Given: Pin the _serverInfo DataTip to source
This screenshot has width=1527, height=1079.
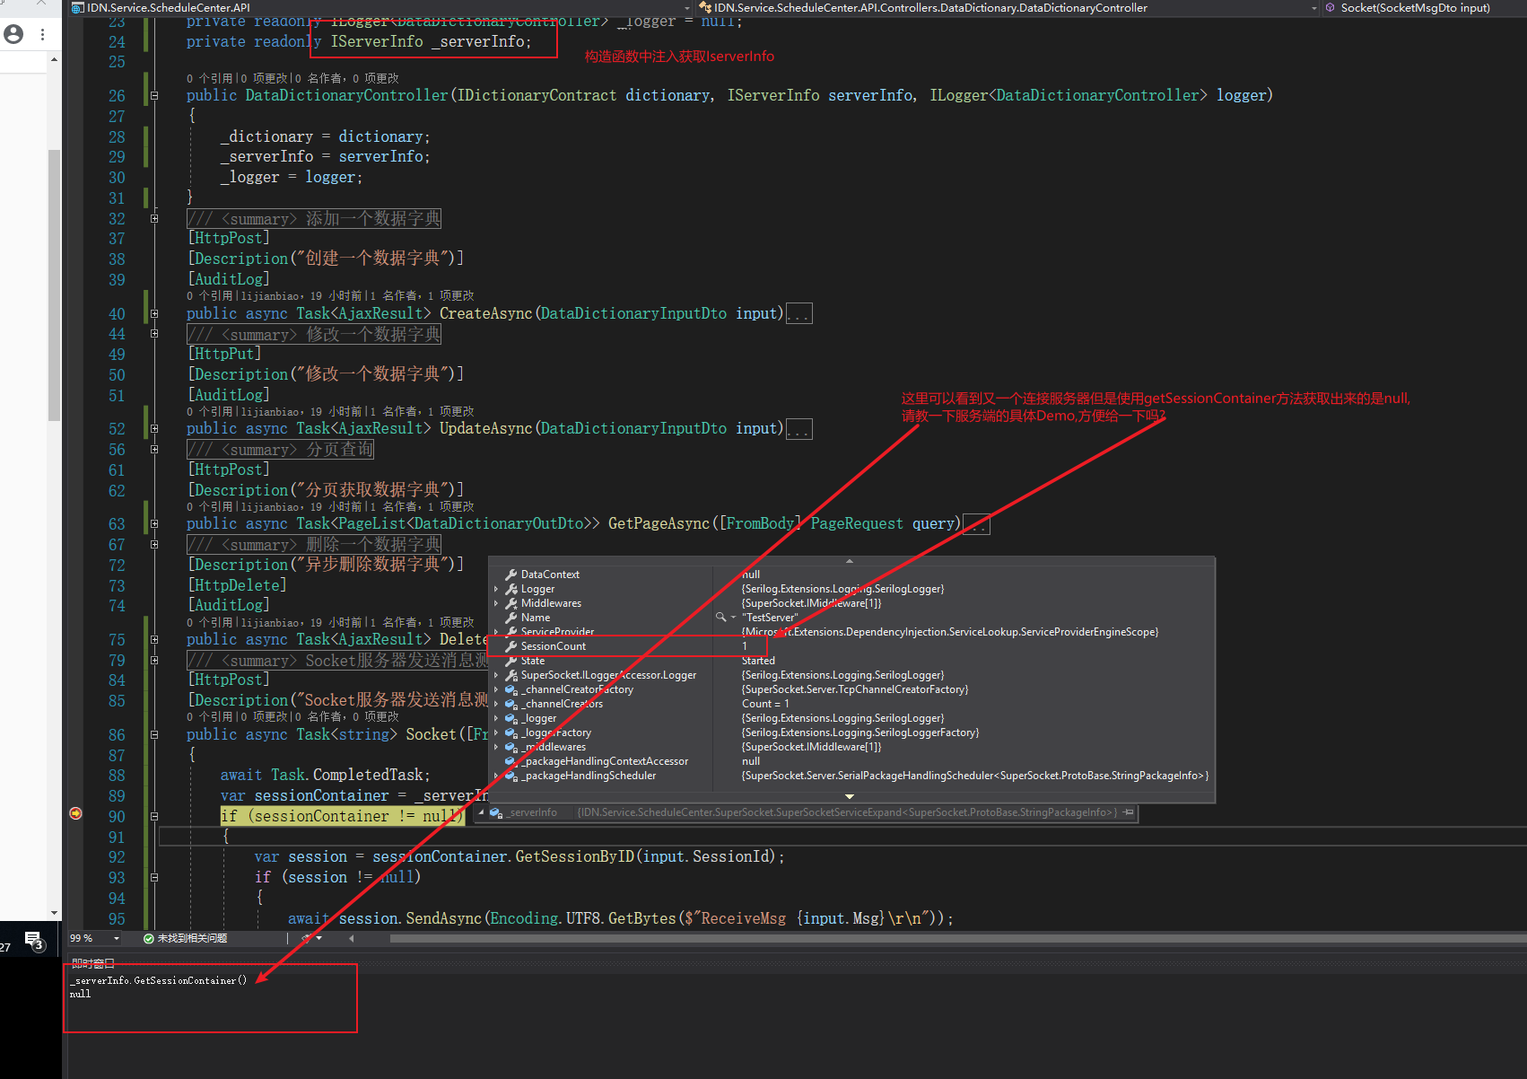Looking at the screenshot, I should tap(1127, 812).
